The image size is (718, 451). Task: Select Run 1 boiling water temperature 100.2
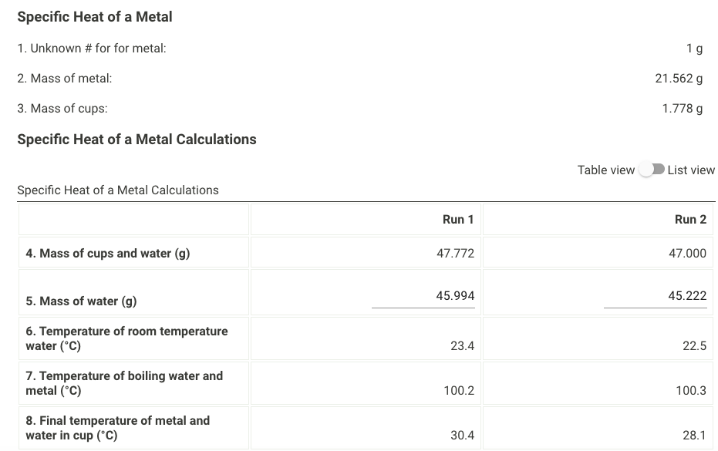pyautogui.click(x=459, y=391)
